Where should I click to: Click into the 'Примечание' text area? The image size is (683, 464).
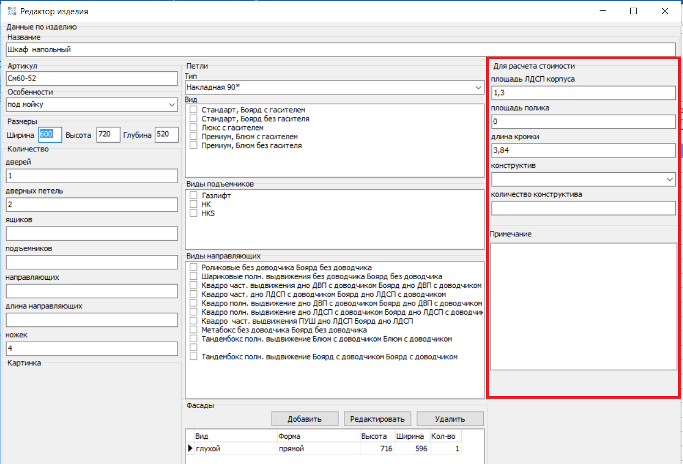coord(583,306)
